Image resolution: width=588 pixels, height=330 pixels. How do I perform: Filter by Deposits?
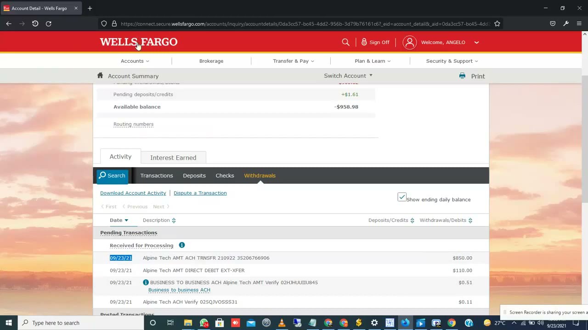coord(194,176)
